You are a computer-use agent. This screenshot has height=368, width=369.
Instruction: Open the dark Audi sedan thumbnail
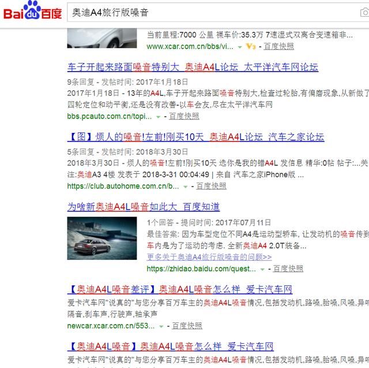[102, 239]
